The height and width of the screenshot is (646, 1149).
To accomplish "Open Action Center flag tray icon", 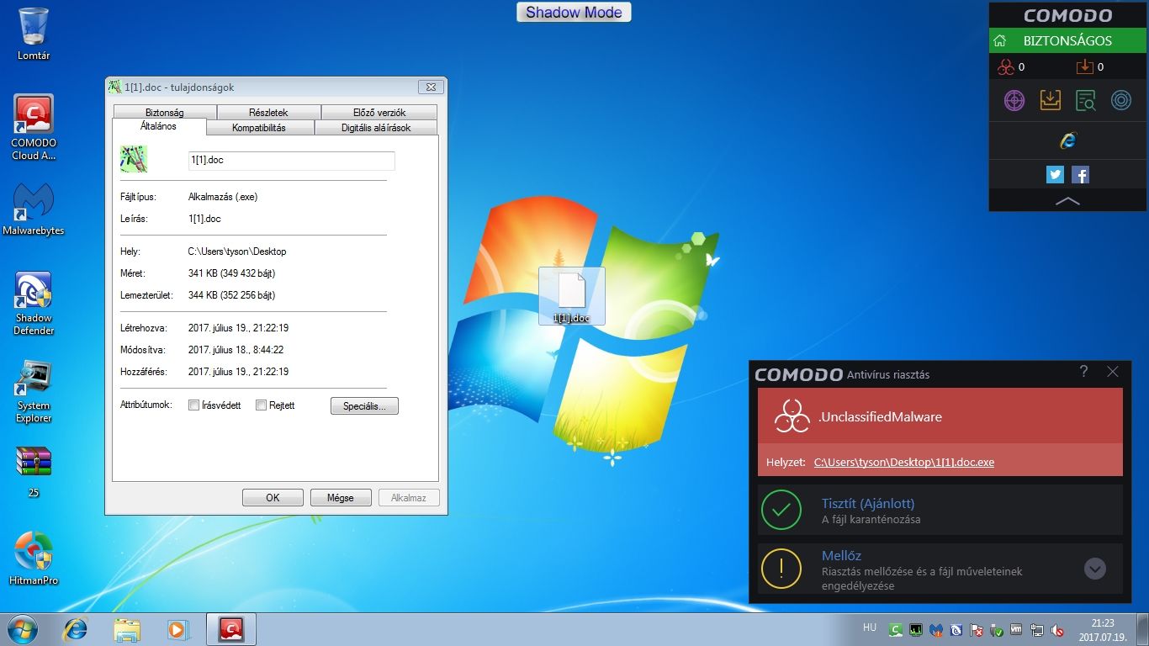I will (977, 630).
